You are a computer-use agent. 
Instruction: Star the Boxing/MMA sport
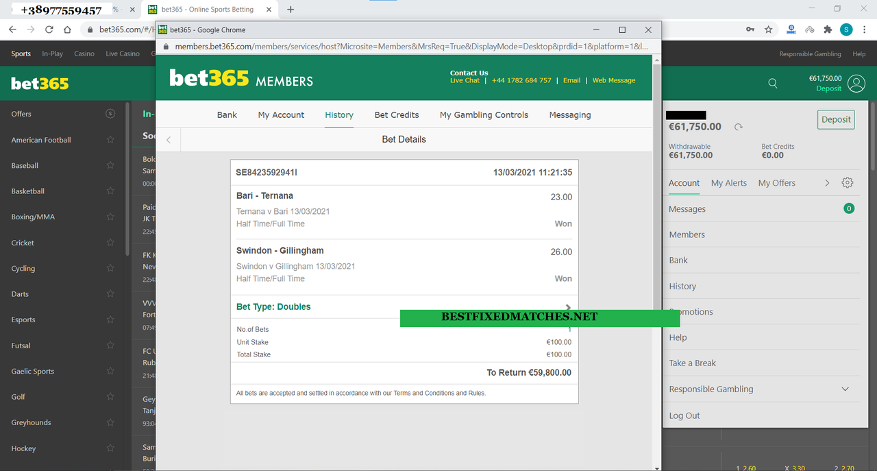[x=110, y=217]
